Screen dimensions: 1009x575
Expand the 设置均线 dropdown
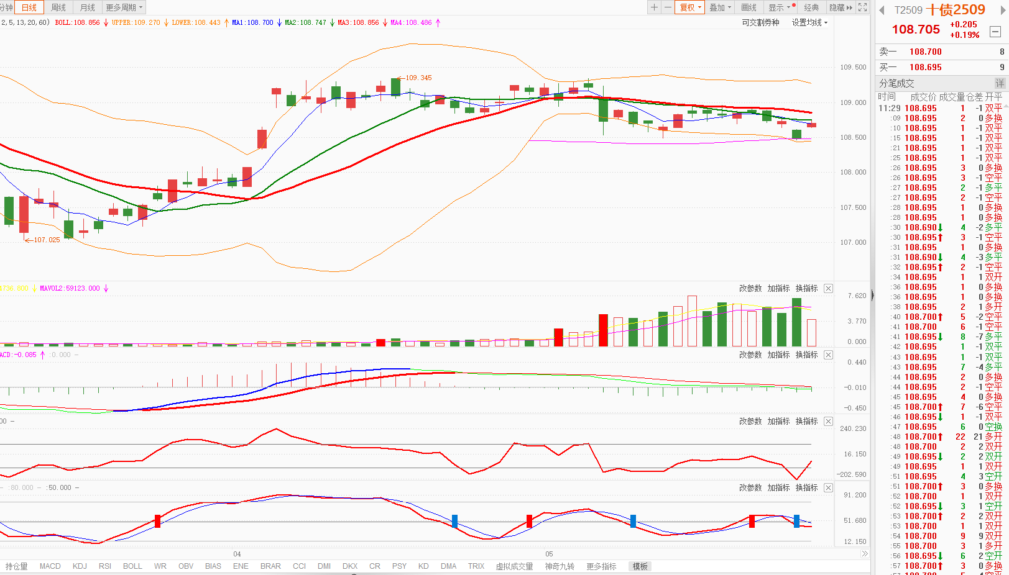809,22
